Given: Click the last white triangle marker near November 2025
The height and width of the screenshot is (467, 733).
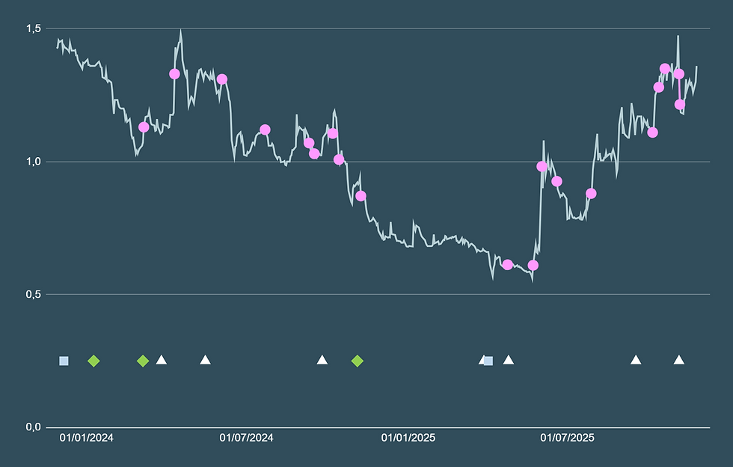Looking at the screenshot, I should tap(679, 359).
